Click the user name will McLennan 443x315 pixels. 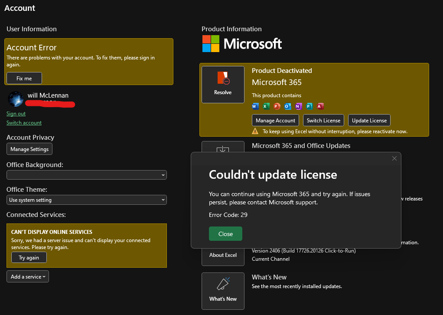(x=48, y=95)
